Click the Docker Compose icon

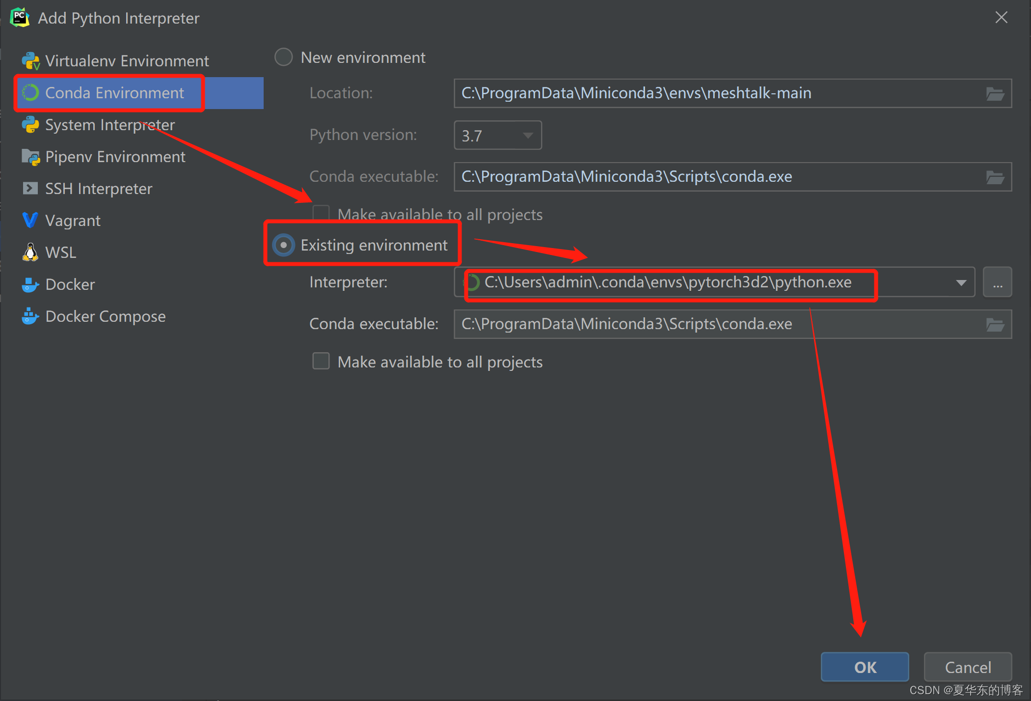tap(30, 316)
